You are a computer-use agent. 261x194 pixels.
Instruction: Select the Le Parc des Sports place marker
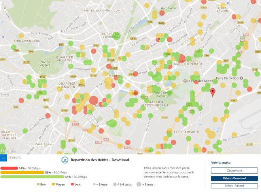[x=185, y=81]
